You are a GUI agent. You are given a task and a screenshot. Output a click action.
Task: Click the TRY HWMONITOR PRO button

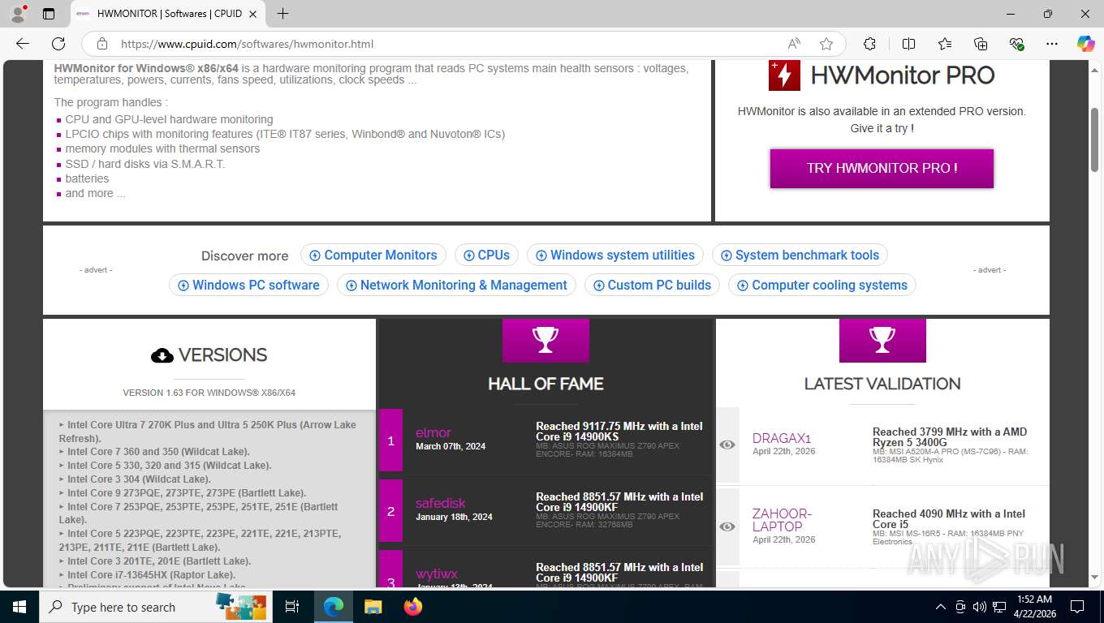pyautogui.click(x=882, y=169)
